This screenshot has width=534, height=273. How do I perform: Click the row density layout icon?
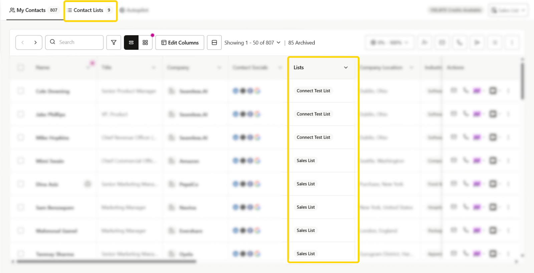coord(214,43)
